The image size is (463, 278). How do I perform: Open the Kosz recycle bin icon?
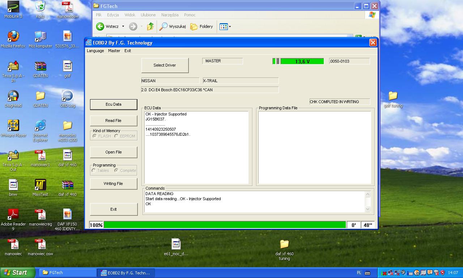[40, 10]
